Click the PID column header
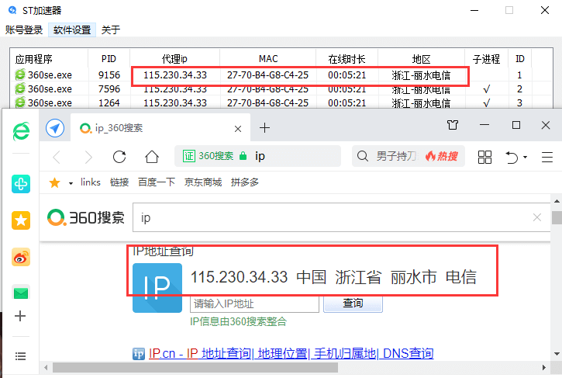This screenshot has width=562, height=378. 109,59
